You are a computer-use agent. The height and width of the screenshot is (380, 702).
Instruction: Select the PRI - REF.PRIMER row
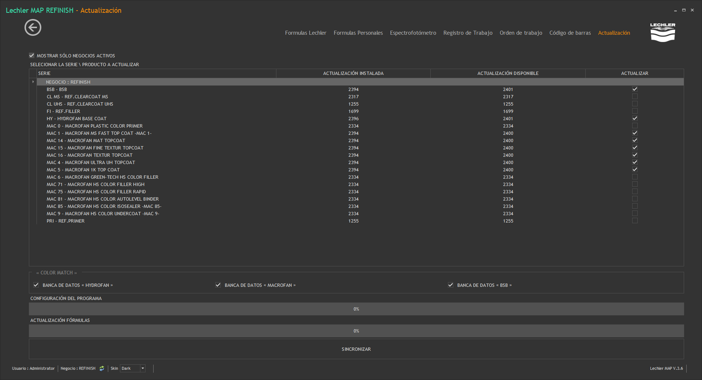66,221
